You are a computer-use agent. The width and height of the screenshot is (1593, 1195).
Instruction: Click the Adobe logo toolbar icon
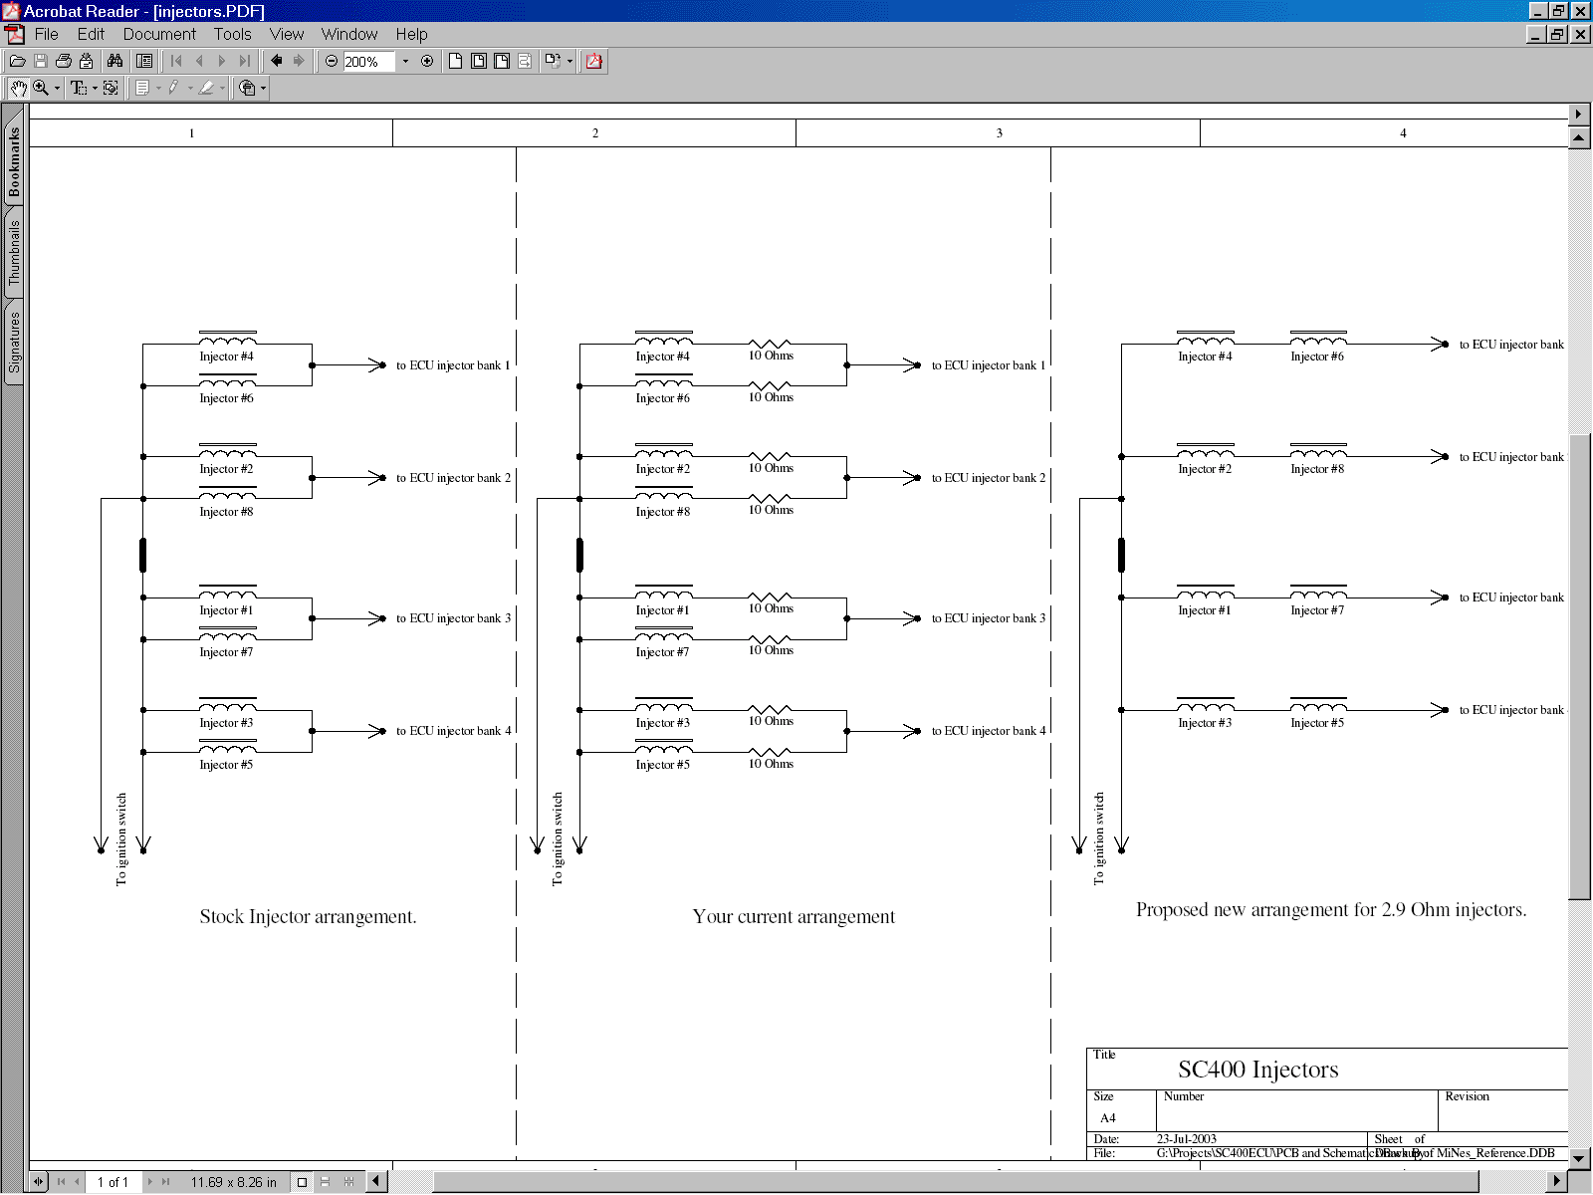click(x=594, y=61)
